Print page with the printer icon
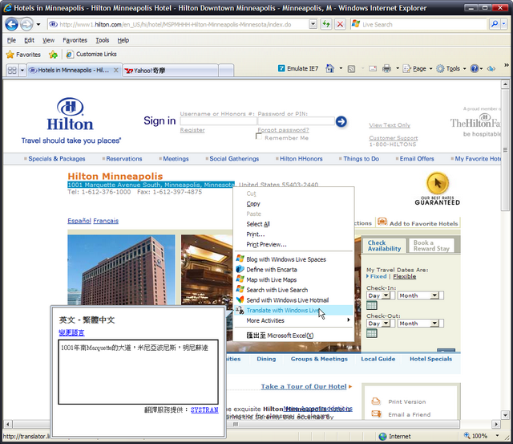Image resolution: width=513 pixels, height=444 pixels. [386, 68]
